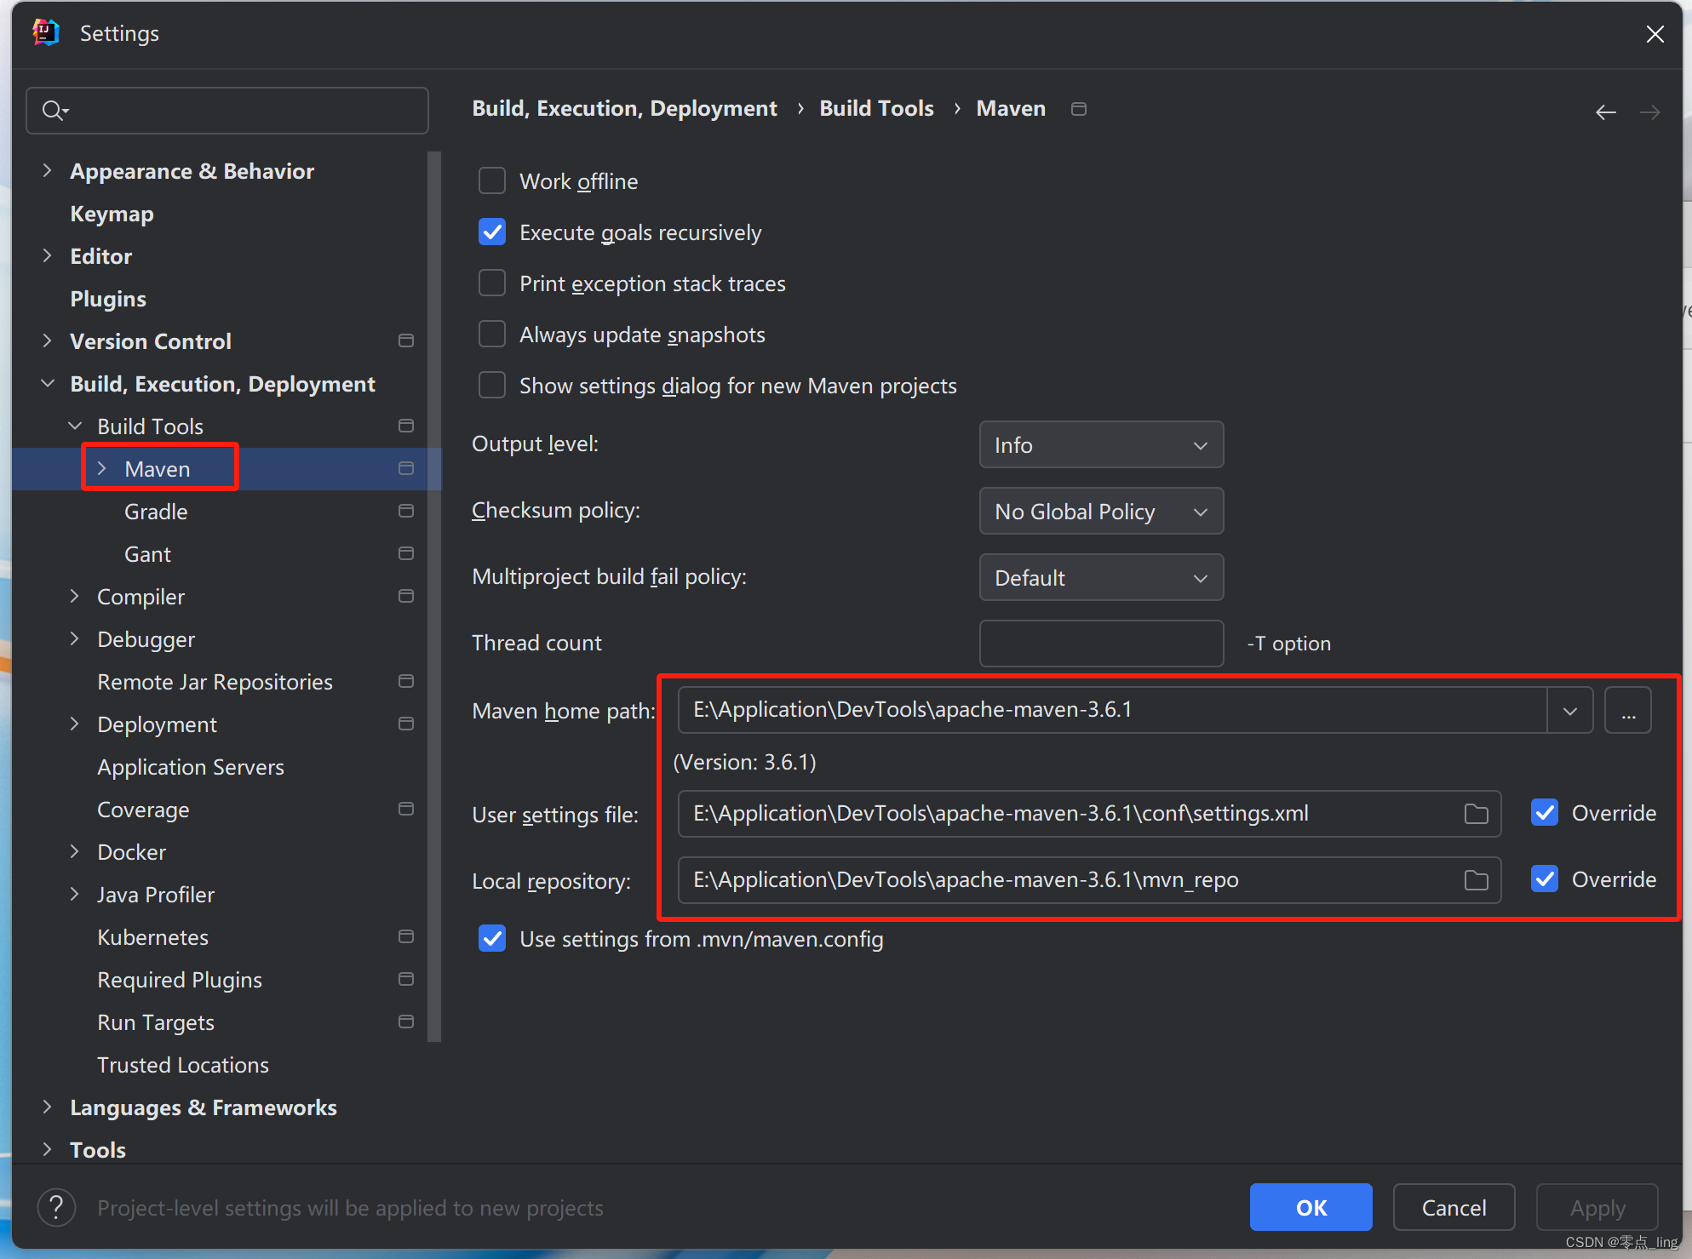1692x1259 pixels.
Task: Click the back navigation arrow
Action: pos(1605,112)
